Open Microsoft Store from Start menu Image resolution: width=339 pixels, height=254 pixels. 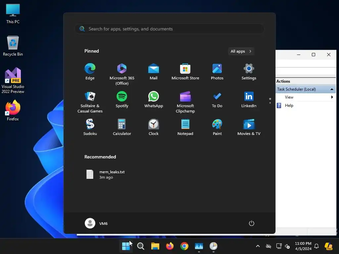pyautogui.click(x=185, y=72)
